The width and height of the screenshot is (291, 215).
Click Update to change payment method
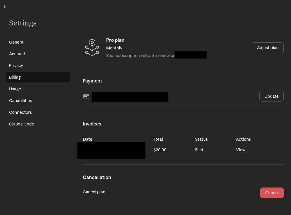point(271,96)
